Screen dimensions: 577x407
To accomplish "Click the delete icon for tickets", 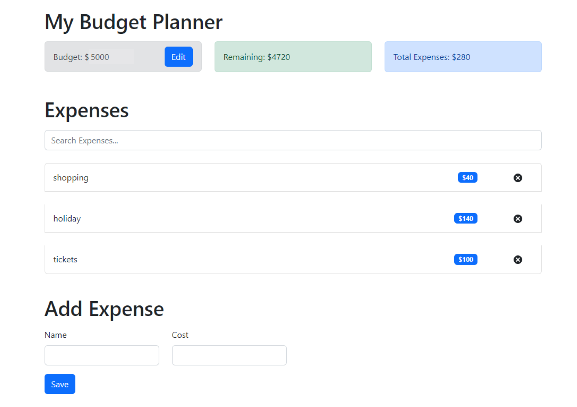I will click(518, 260).
